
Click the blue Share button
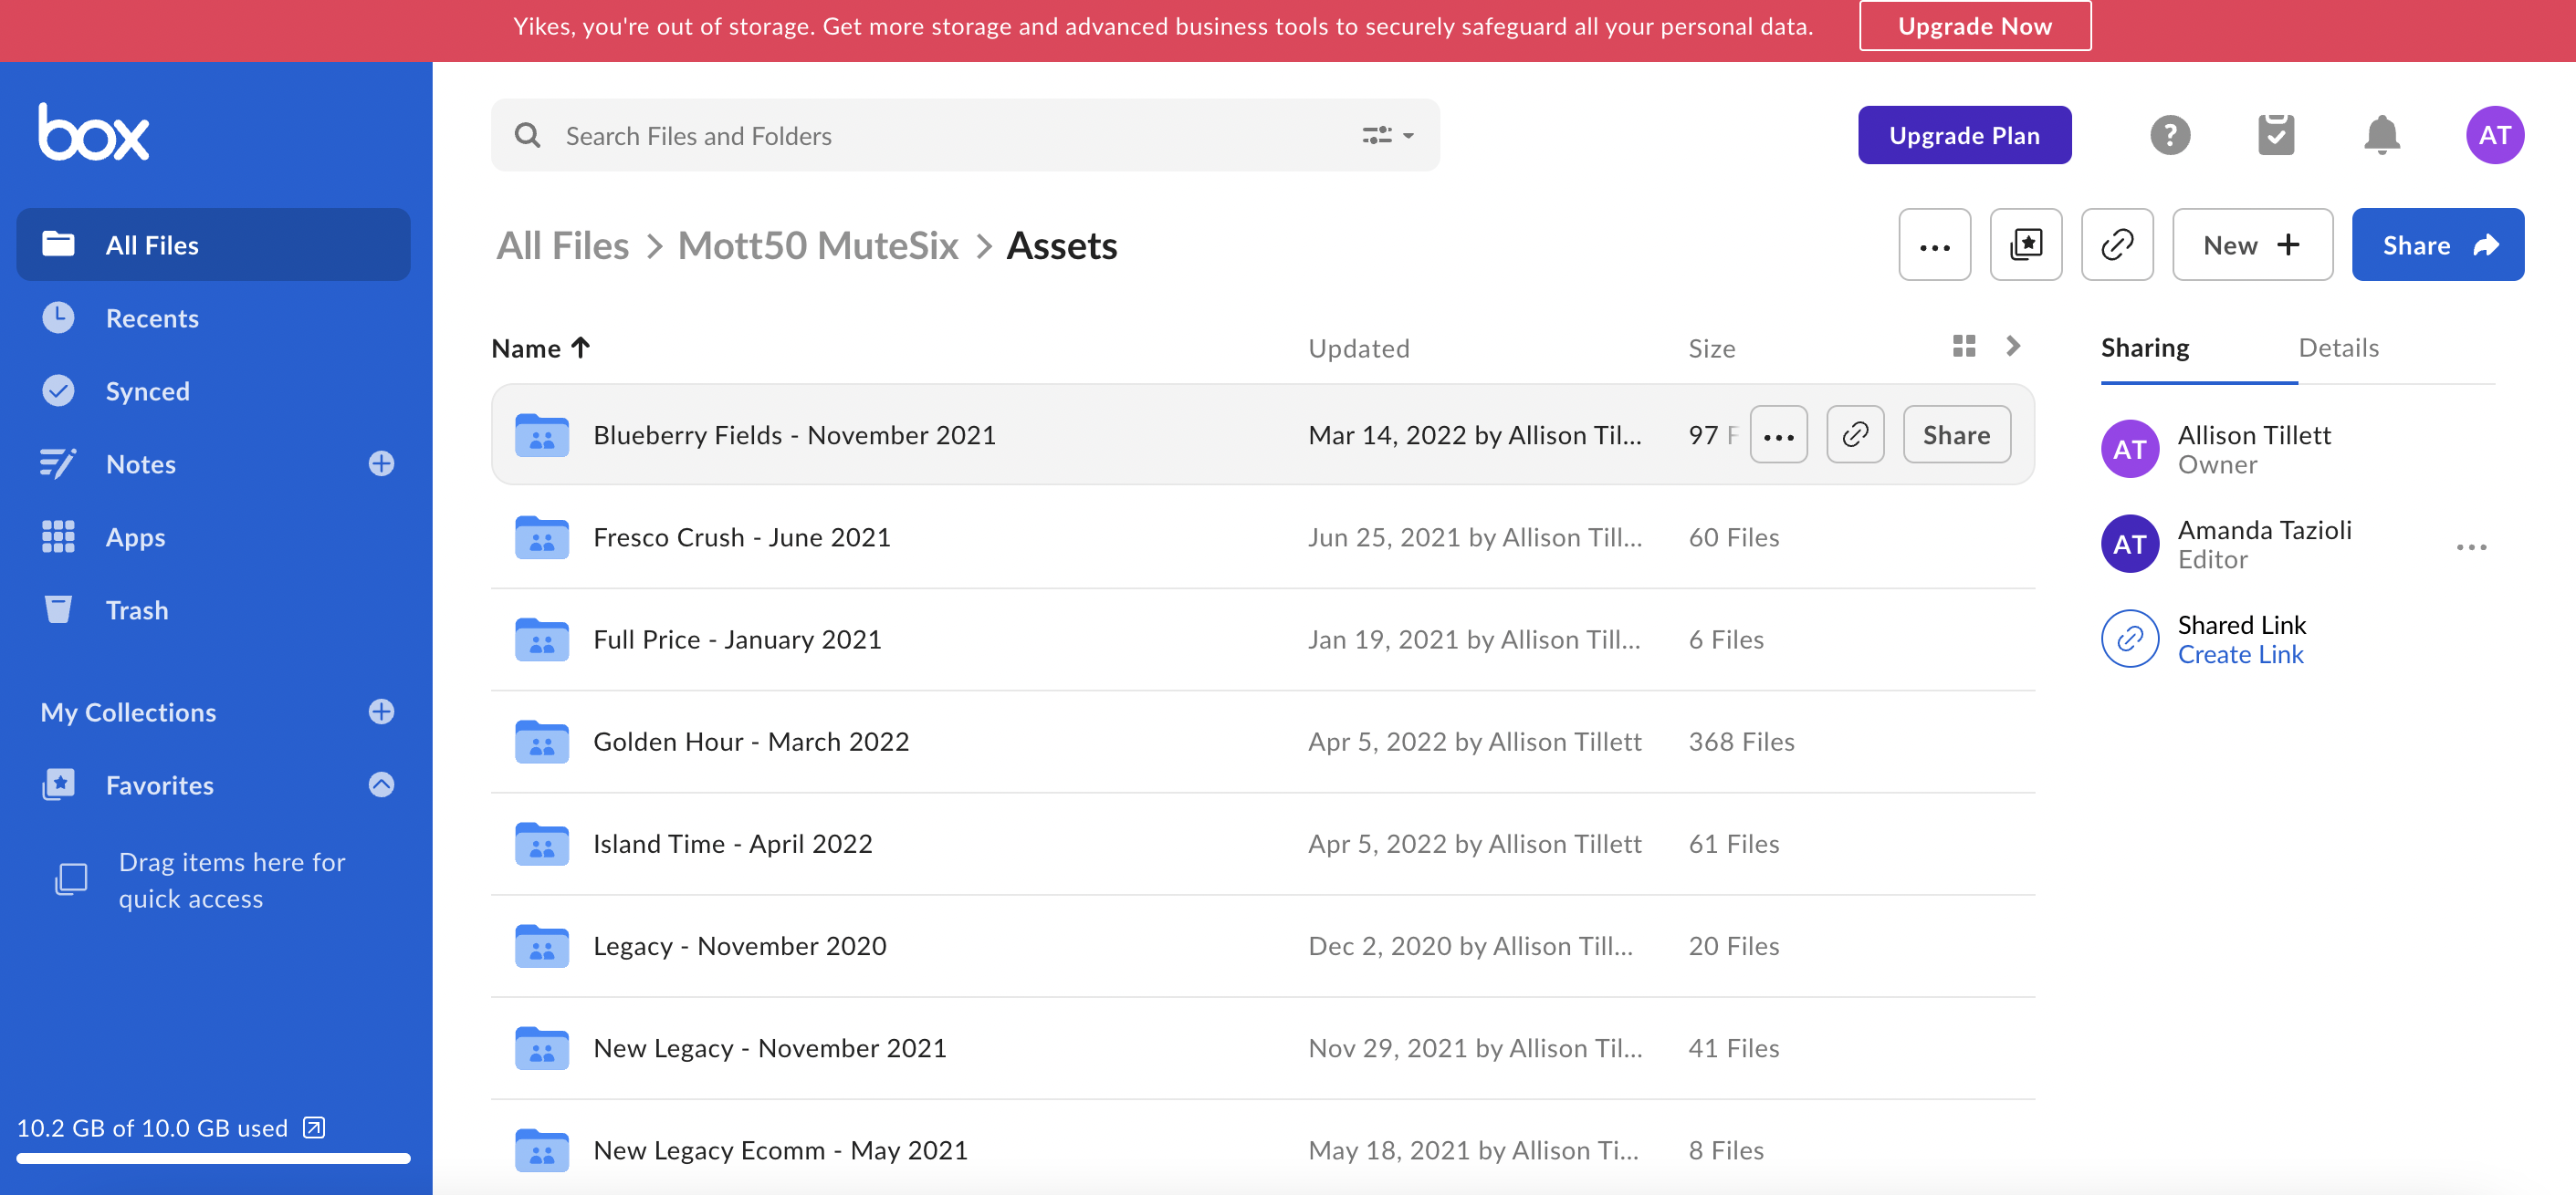pos(2437,244)
